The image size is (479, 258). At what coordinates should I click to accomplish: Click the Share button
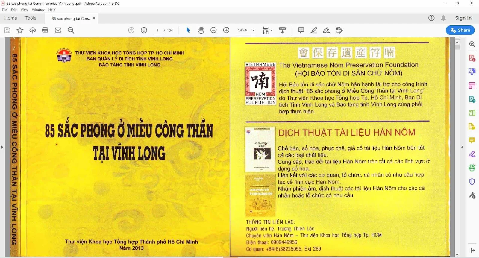460,30
